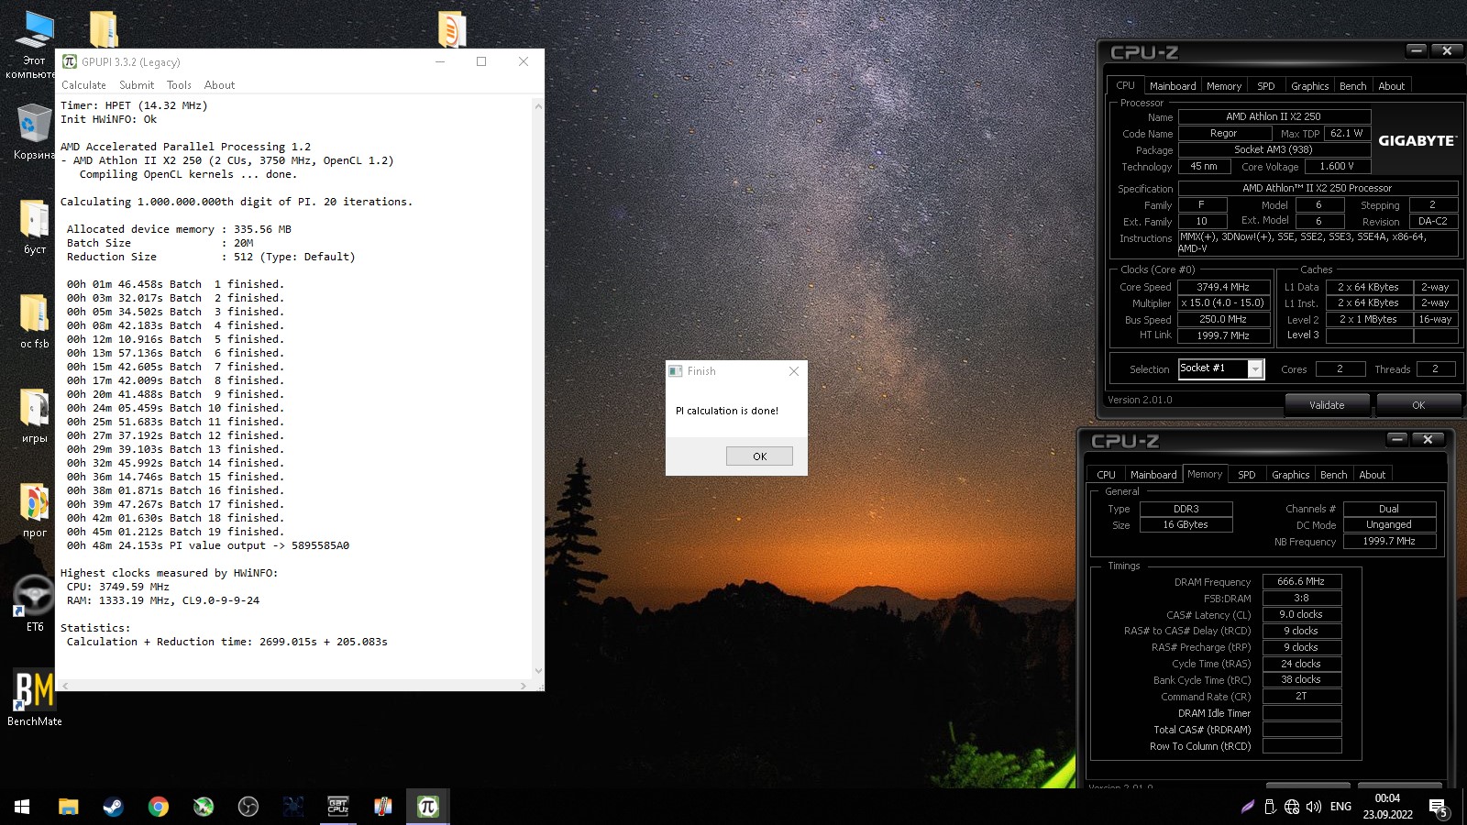Switch to the GPUPI taskbar button
The height and width of the screenshot is (825, 1467).
pyautogui.click(x=427, y=807)
